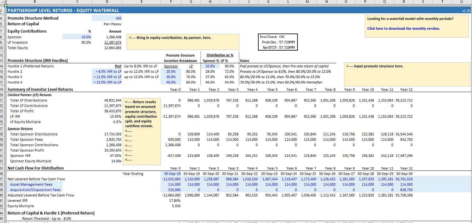Click here to download the monthly version
This screenshot has width=472, height=223.
[404, 28]
